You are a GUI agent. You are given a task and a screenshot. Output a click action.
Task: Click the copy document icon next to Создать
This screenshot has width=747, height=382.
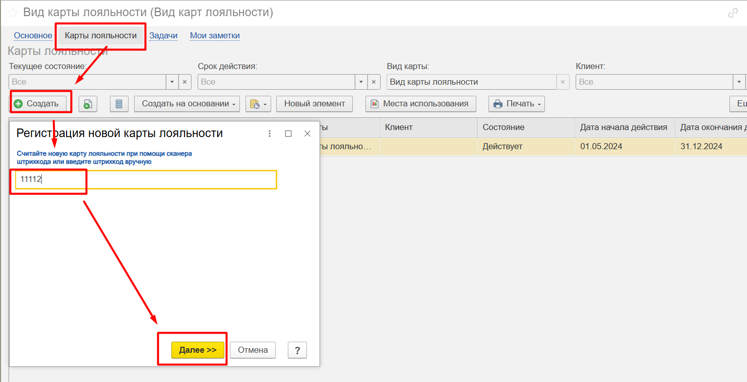pyautogui.click(x=88, y=104)
